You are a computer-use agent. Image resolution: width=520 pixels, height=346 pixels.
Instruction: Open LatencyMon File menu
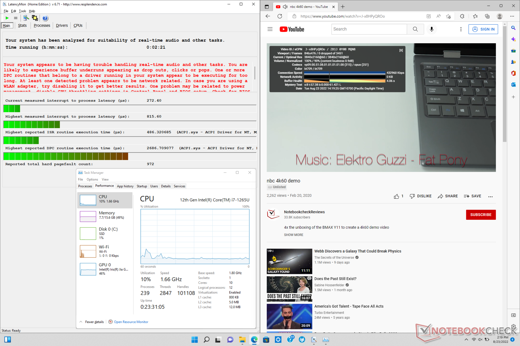[6, 11]
